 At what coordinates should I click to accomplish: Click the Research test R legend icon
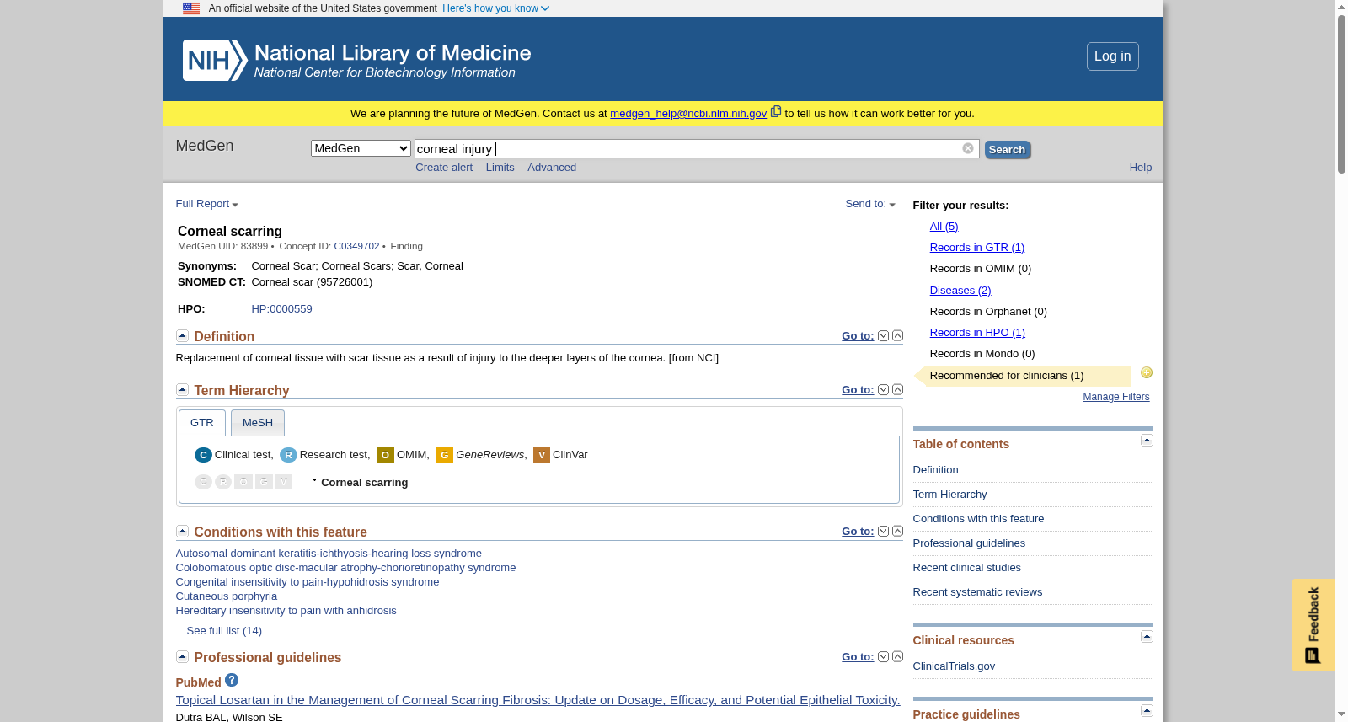[288, 455]
